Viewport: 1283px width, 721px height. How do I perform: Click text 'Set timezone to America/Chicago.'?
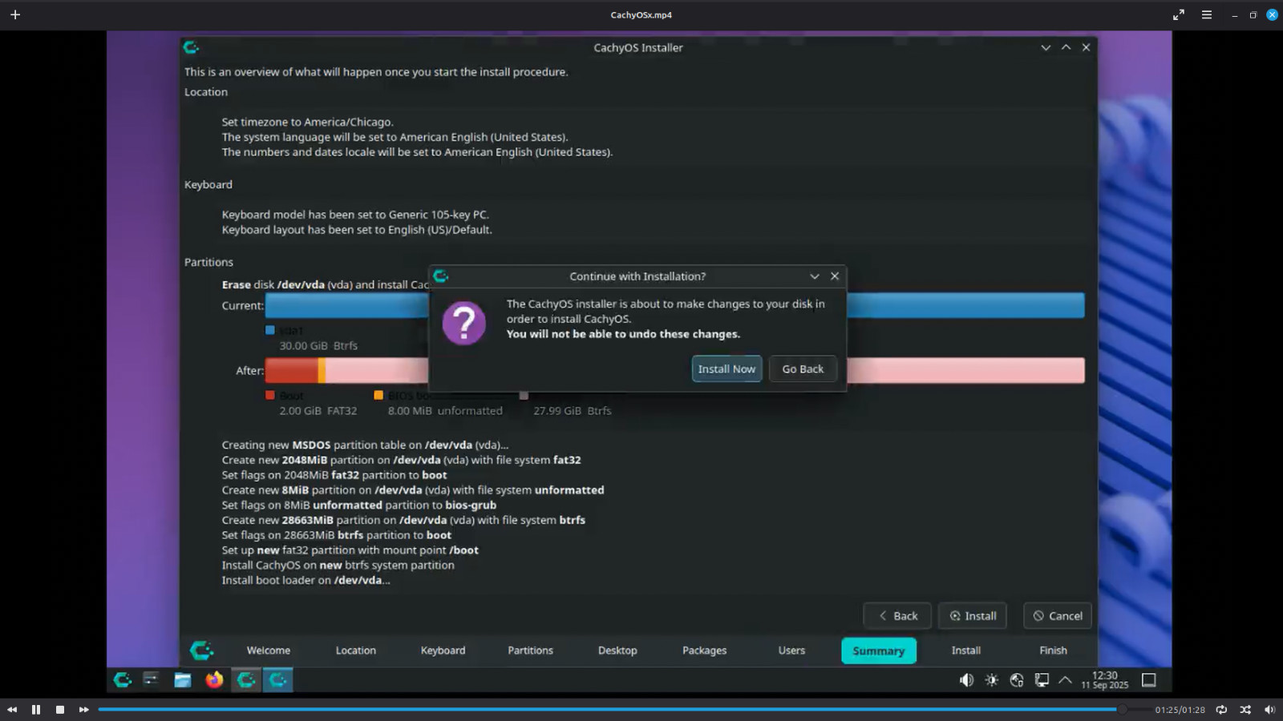(x=307, y=122)
